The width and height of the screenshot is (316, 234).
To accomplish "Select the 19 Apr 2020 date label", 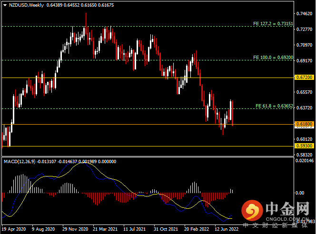I will [14, 229].
